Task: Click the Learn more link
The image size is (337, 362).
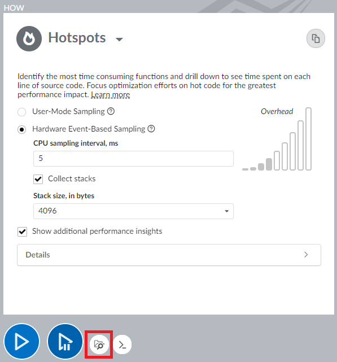Action: pyautogui.click(x=110, y=95)
